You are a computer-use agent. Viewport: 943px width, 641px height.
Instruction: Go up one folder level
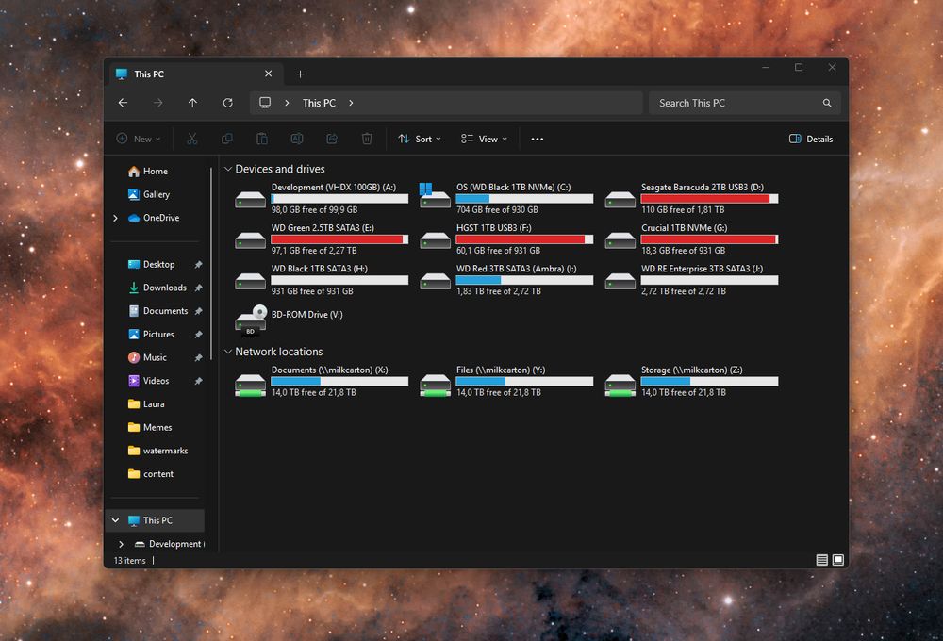pos(193,103)
